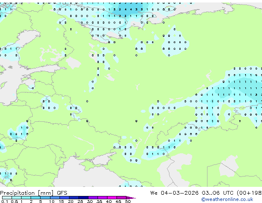
Task: Click the '50' legend scale label
Action: click(128, 201)
